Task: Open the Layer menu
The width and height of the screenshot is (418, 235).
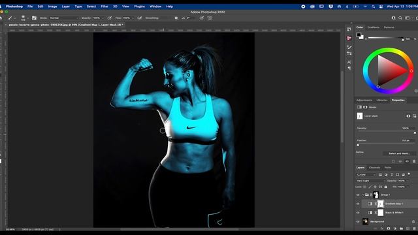Action: (x=65, y=7)
